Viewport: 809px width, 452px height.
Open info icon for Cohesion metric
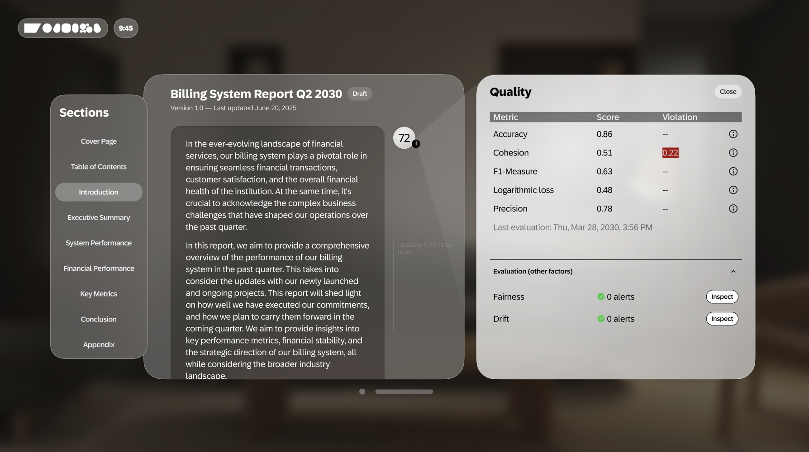tap(733, 153)
